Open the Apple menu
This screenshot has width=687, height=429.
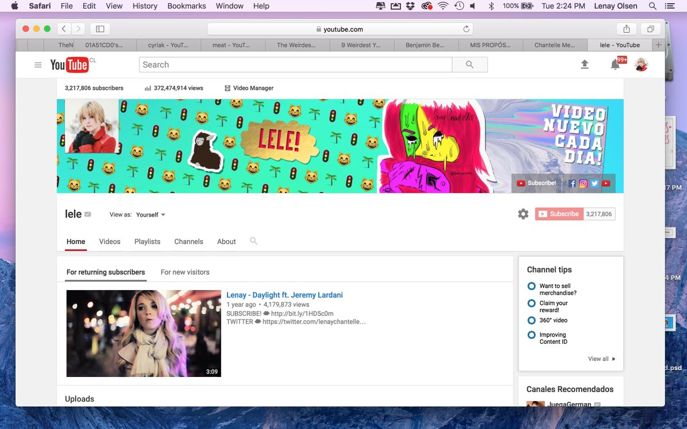pyautogui.click(x=14, y=6)
